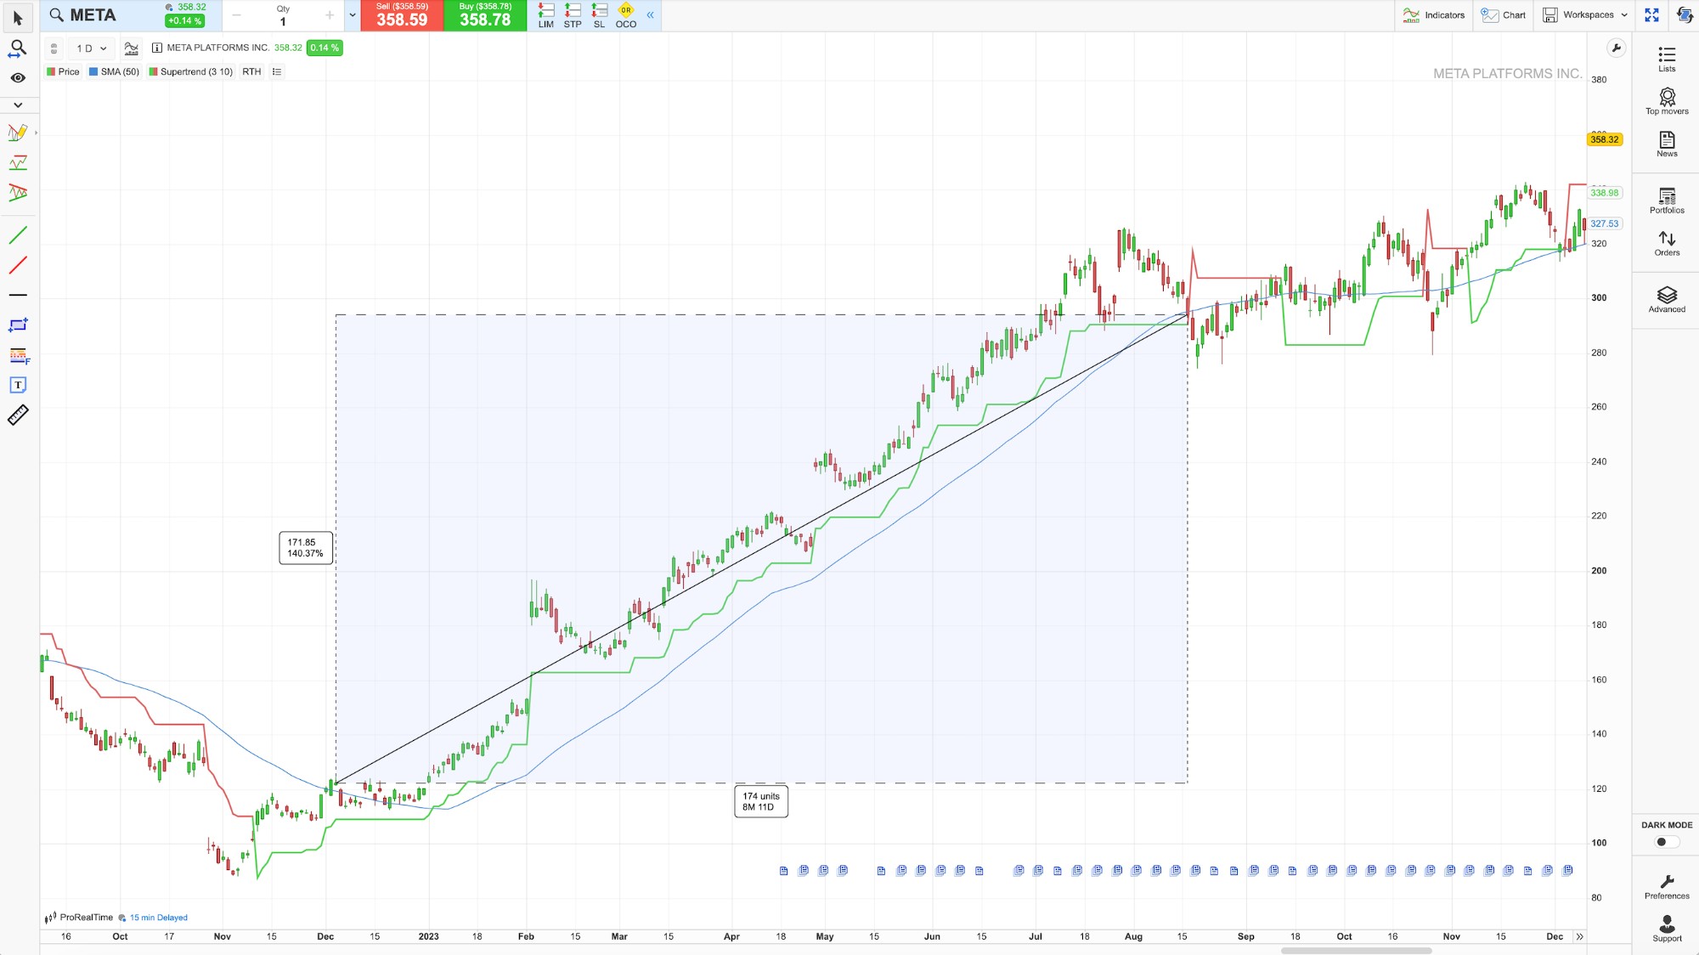Click the 15 min Delayed data link
Screen dimensions: 1699x955
click(x=159, y=918)
